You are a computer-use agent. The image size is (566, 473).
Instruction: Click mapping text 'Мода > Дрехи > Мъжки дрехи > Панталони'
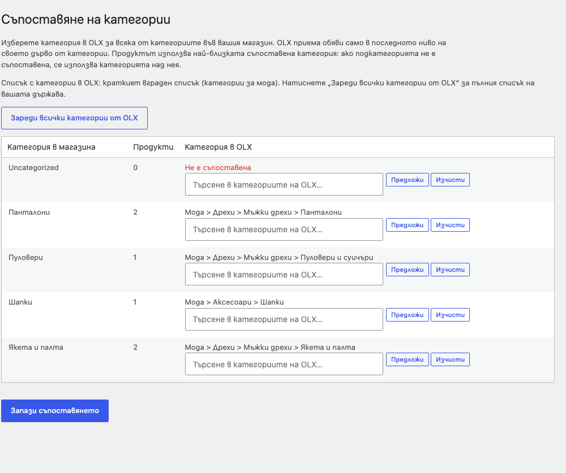tap(263, 212)
